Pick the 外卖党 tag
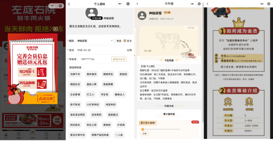The width and height of the screenshot is (273, 141). pyautogui.click(x=121, y=125)
